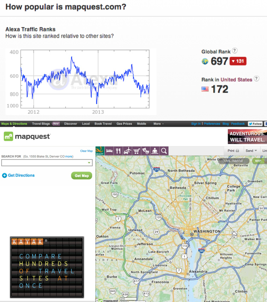Click the Twitter Follow button

[x=255, y=124]
